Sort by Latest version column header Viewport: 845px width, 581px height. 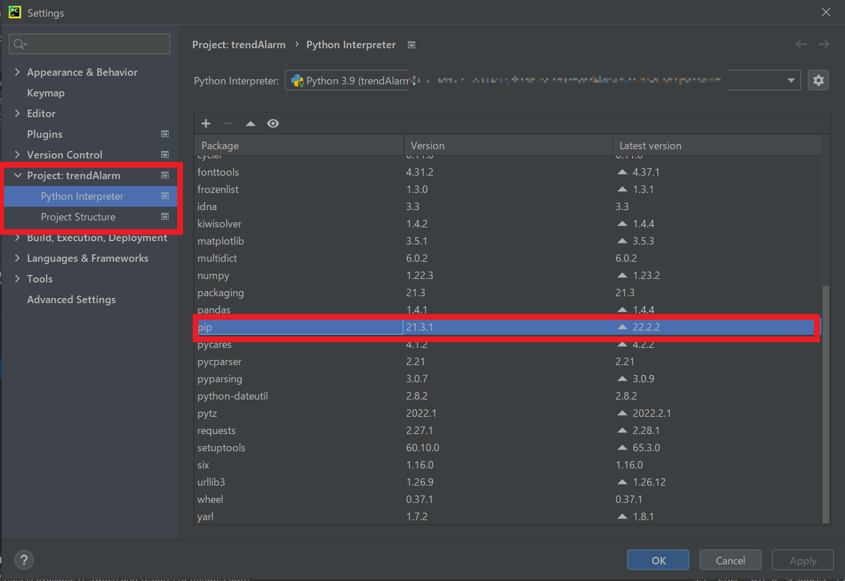pos(717,145)
